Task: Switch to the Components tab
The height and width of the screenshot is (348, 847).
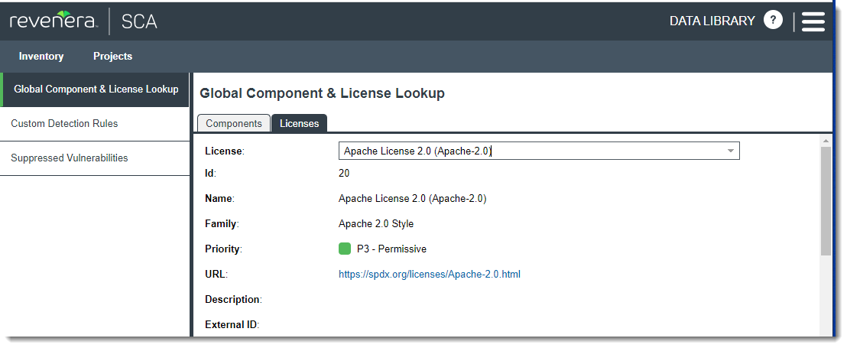Action: coord(233,123)
